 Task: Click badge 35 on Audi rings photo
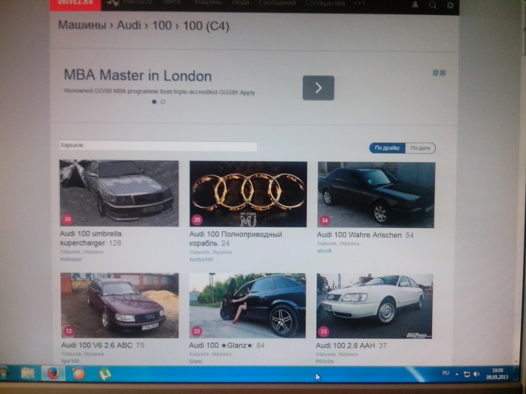pos(197,220)
